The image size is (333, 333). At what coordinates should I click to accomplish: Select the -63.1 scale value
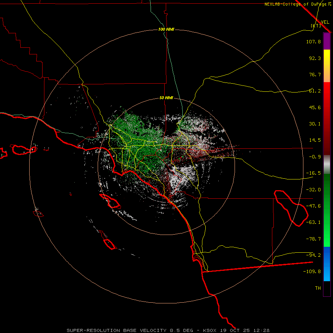pyautogui.click(x=313, y=222)
